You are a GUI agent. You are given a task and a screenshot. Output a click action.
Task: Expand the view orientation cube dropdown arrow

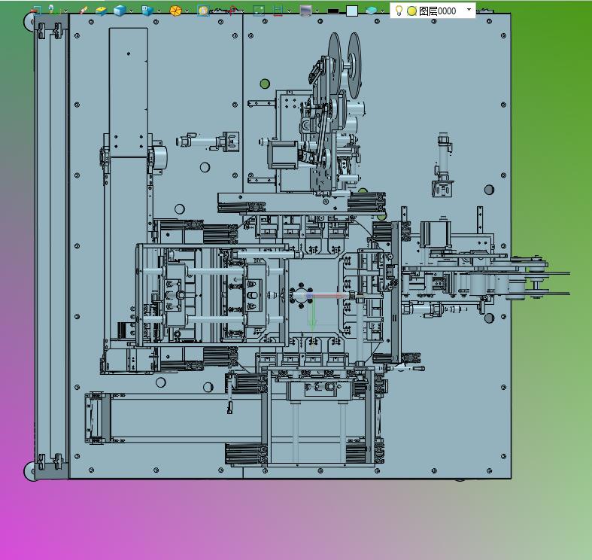pyautogui.click(x=159, y=11)
